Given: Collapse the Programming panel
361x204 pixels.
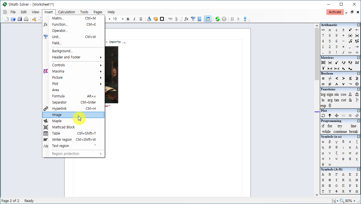Looking at the screenshot, I should click(x=358, y=121).
